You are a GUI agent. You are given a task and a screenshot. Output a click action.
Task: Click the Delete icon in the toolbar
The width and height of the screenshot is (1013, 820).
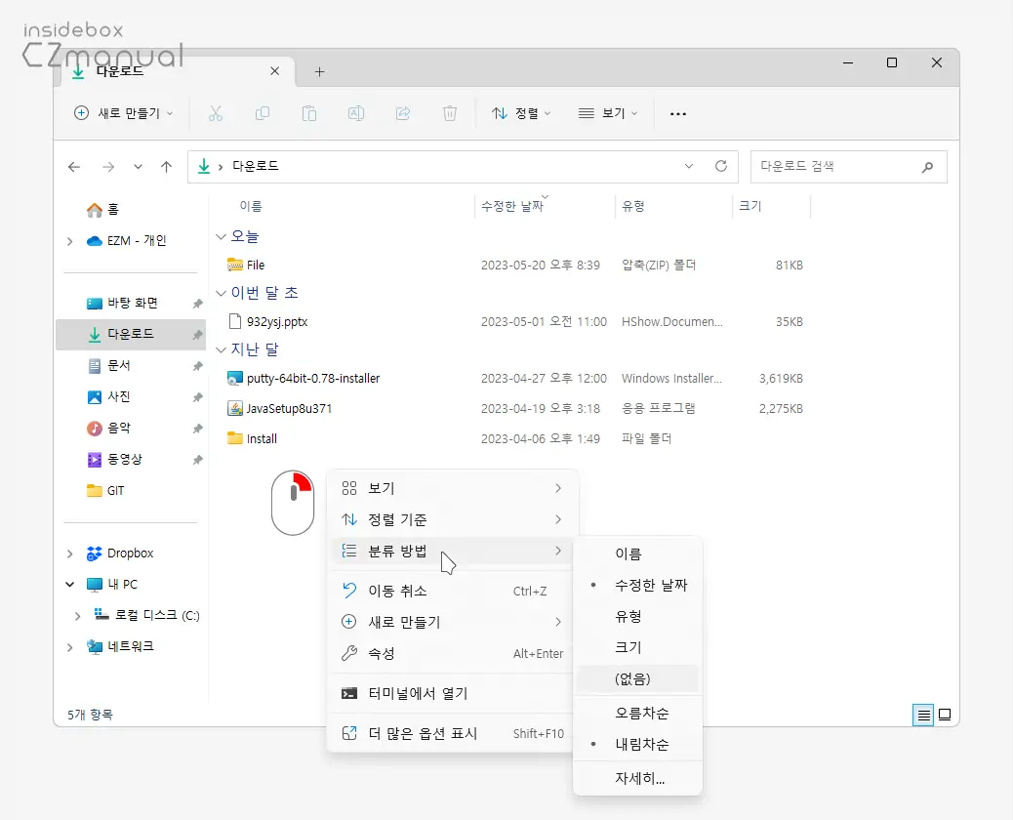tap(449, 113)
